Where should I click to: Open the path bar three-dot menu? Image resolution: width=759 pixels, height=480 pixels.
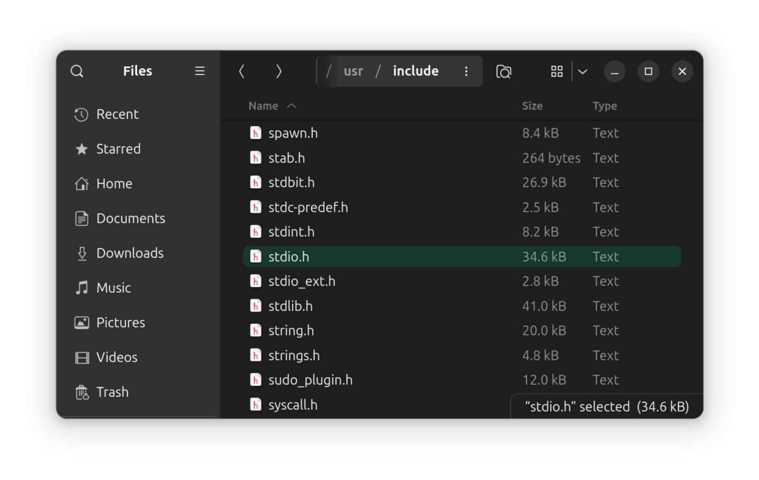click(466, 71)
